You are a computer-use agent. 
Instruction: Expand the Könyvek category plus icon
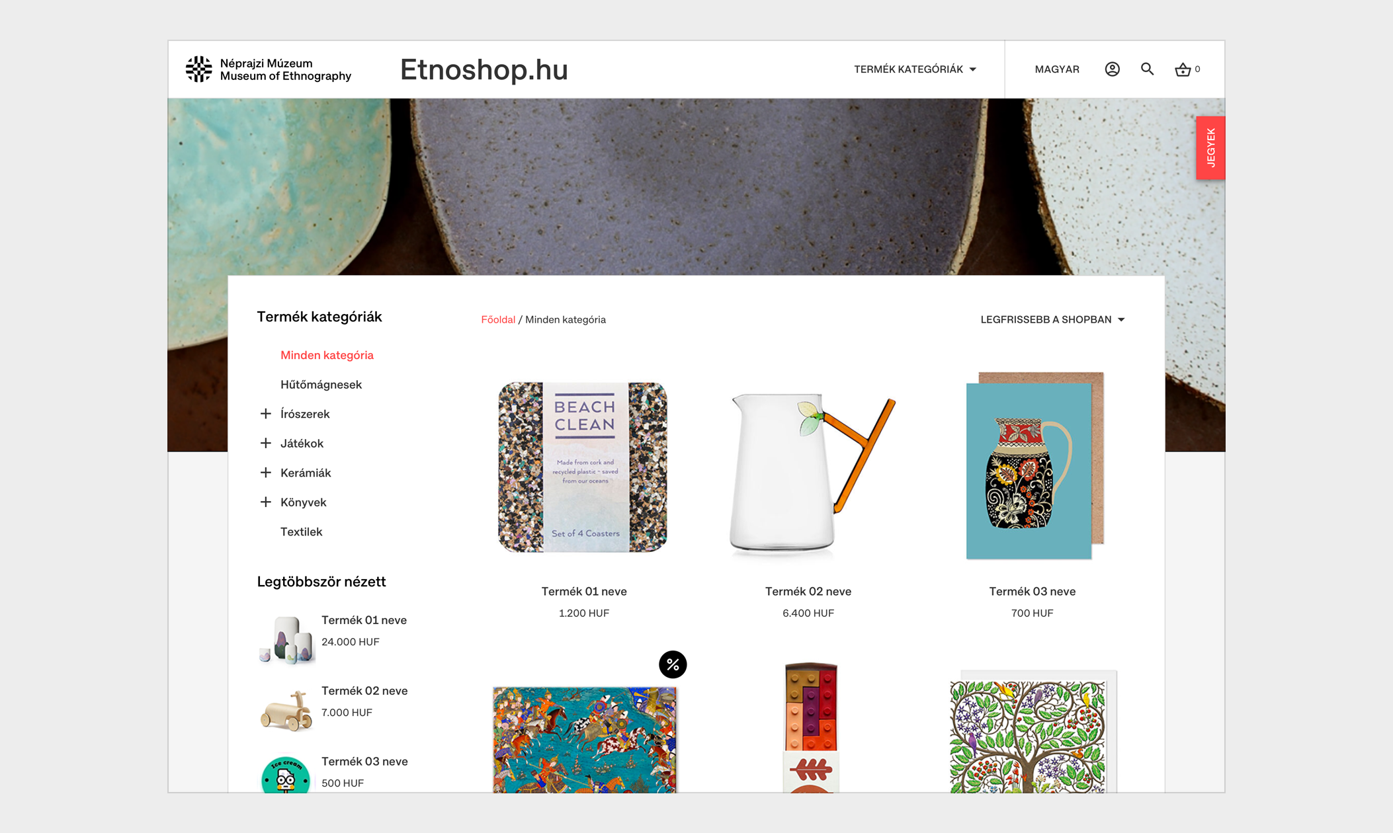coord(265,502)
